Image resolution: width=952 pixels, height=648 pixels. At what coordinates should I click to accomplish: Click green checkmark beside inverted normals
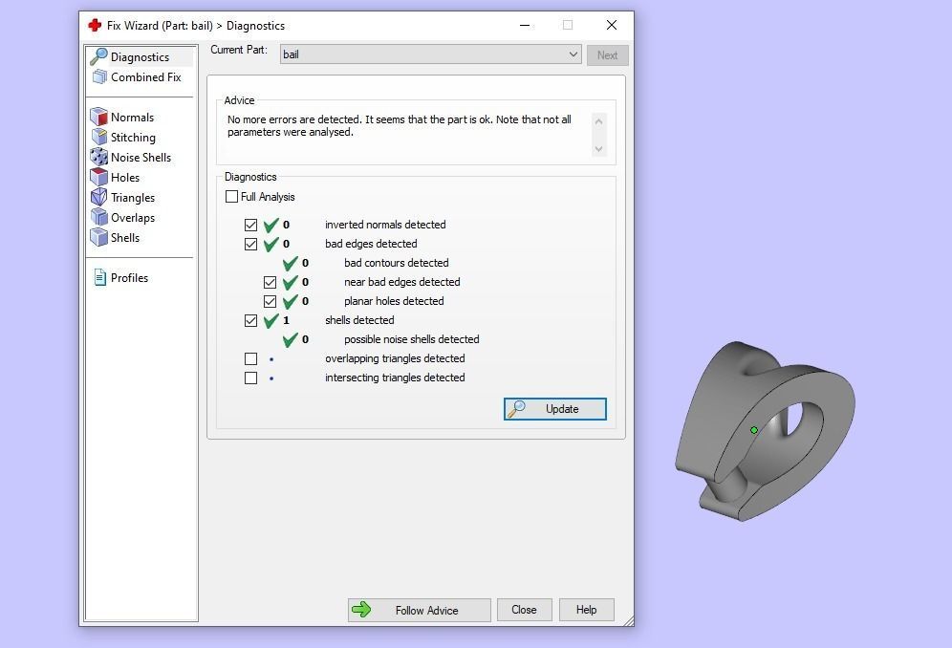(x=270, y=225)
